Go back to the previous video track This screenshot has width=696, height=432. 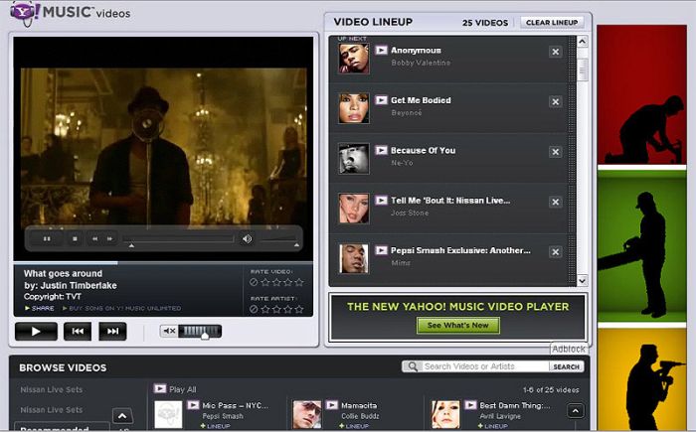76,331
